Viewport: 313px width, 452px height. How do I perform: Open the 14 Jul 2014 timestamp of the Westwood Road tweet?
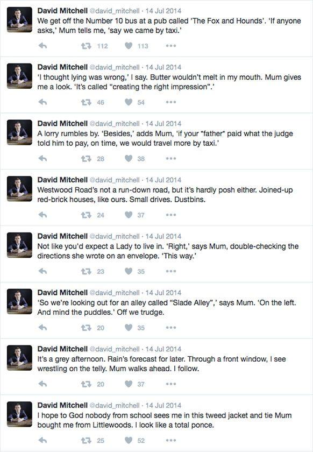(x=163, y=180)
